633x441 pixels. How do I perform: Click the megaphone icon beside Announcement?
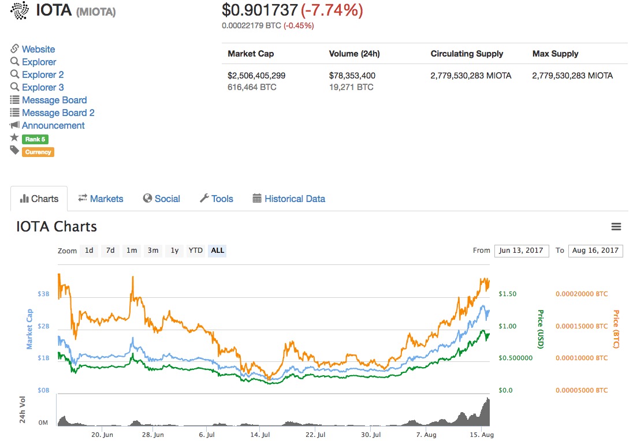[x=15, y=125]
